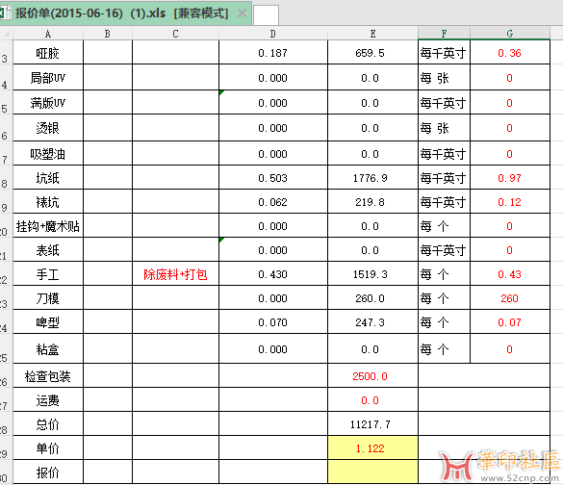Click the 运费 amount cell 0.0
Screen dimensions: 563x485
[372, 400]
